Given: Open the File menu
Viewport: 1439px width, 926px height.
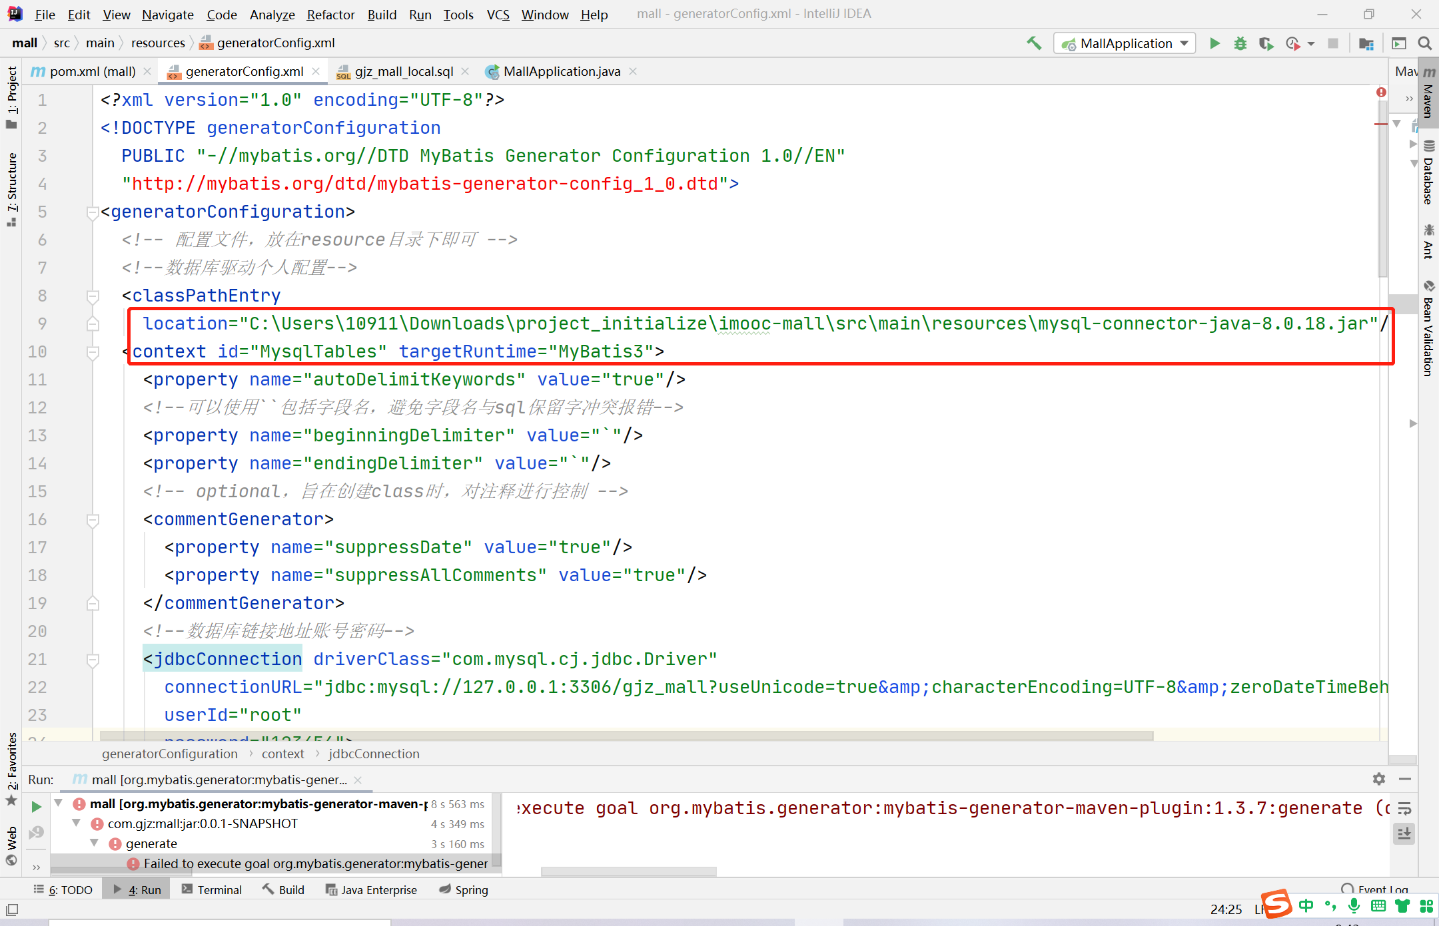Looking at the screenshot, I should coord(45,14).
